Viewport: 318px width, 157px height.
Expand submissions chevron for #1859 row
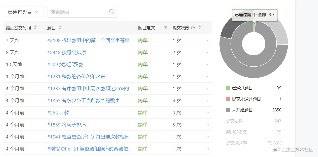pos(208,125)
